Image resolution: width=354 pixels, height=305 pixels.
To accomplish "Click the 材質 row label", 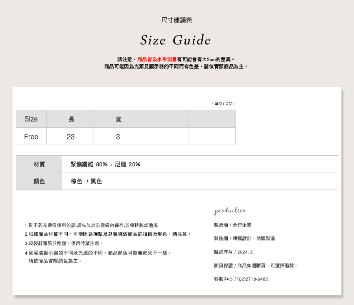I will point(39,164).
